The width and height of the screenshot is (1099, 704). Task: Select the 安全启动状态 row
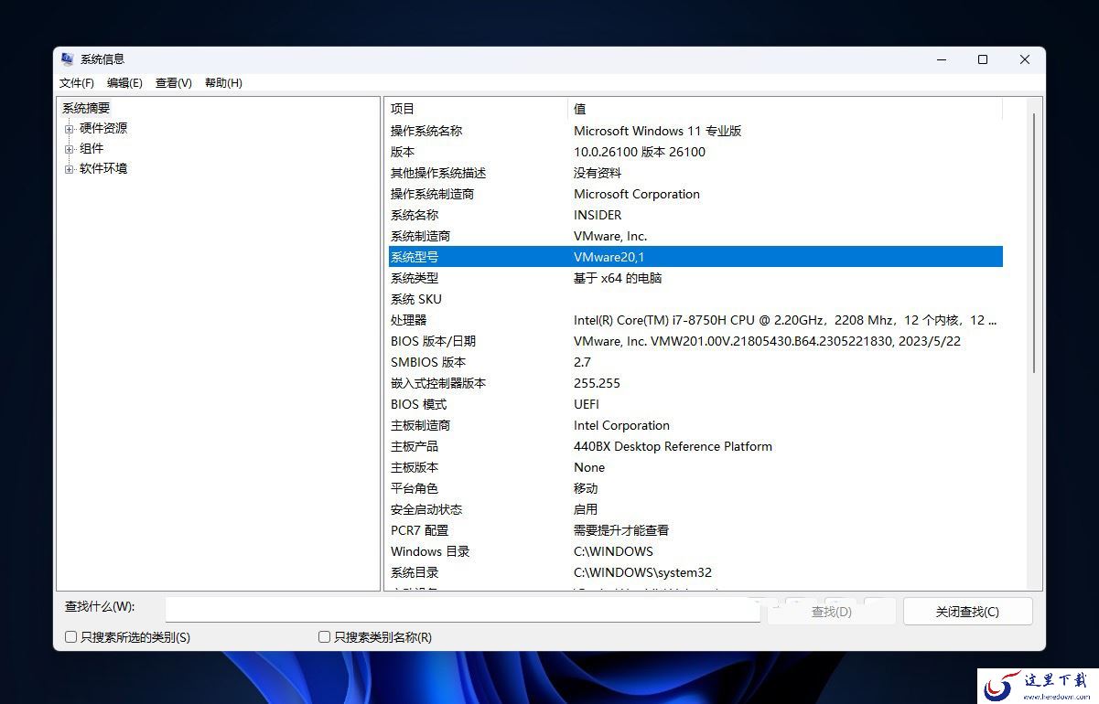coord(695,509)
